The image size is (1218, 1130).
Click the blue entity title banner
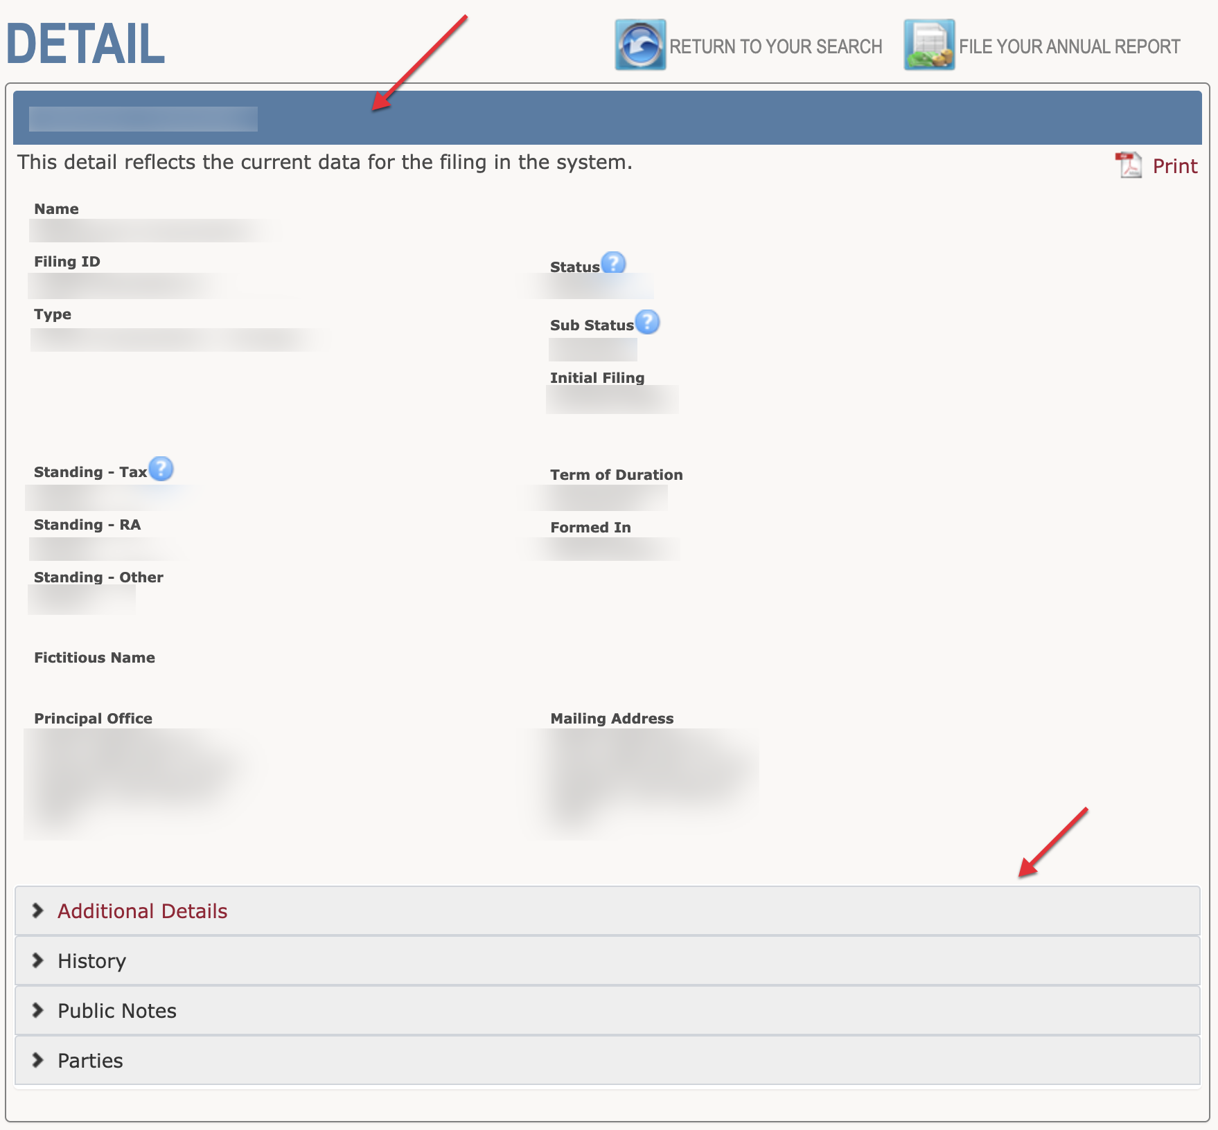pos(607,118)
